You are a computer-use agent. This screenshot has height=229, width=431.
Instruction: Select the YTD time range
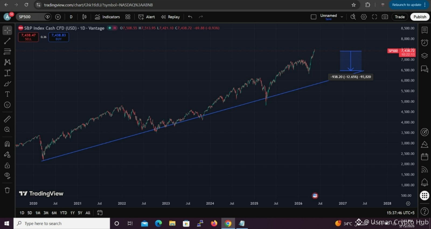63,213
